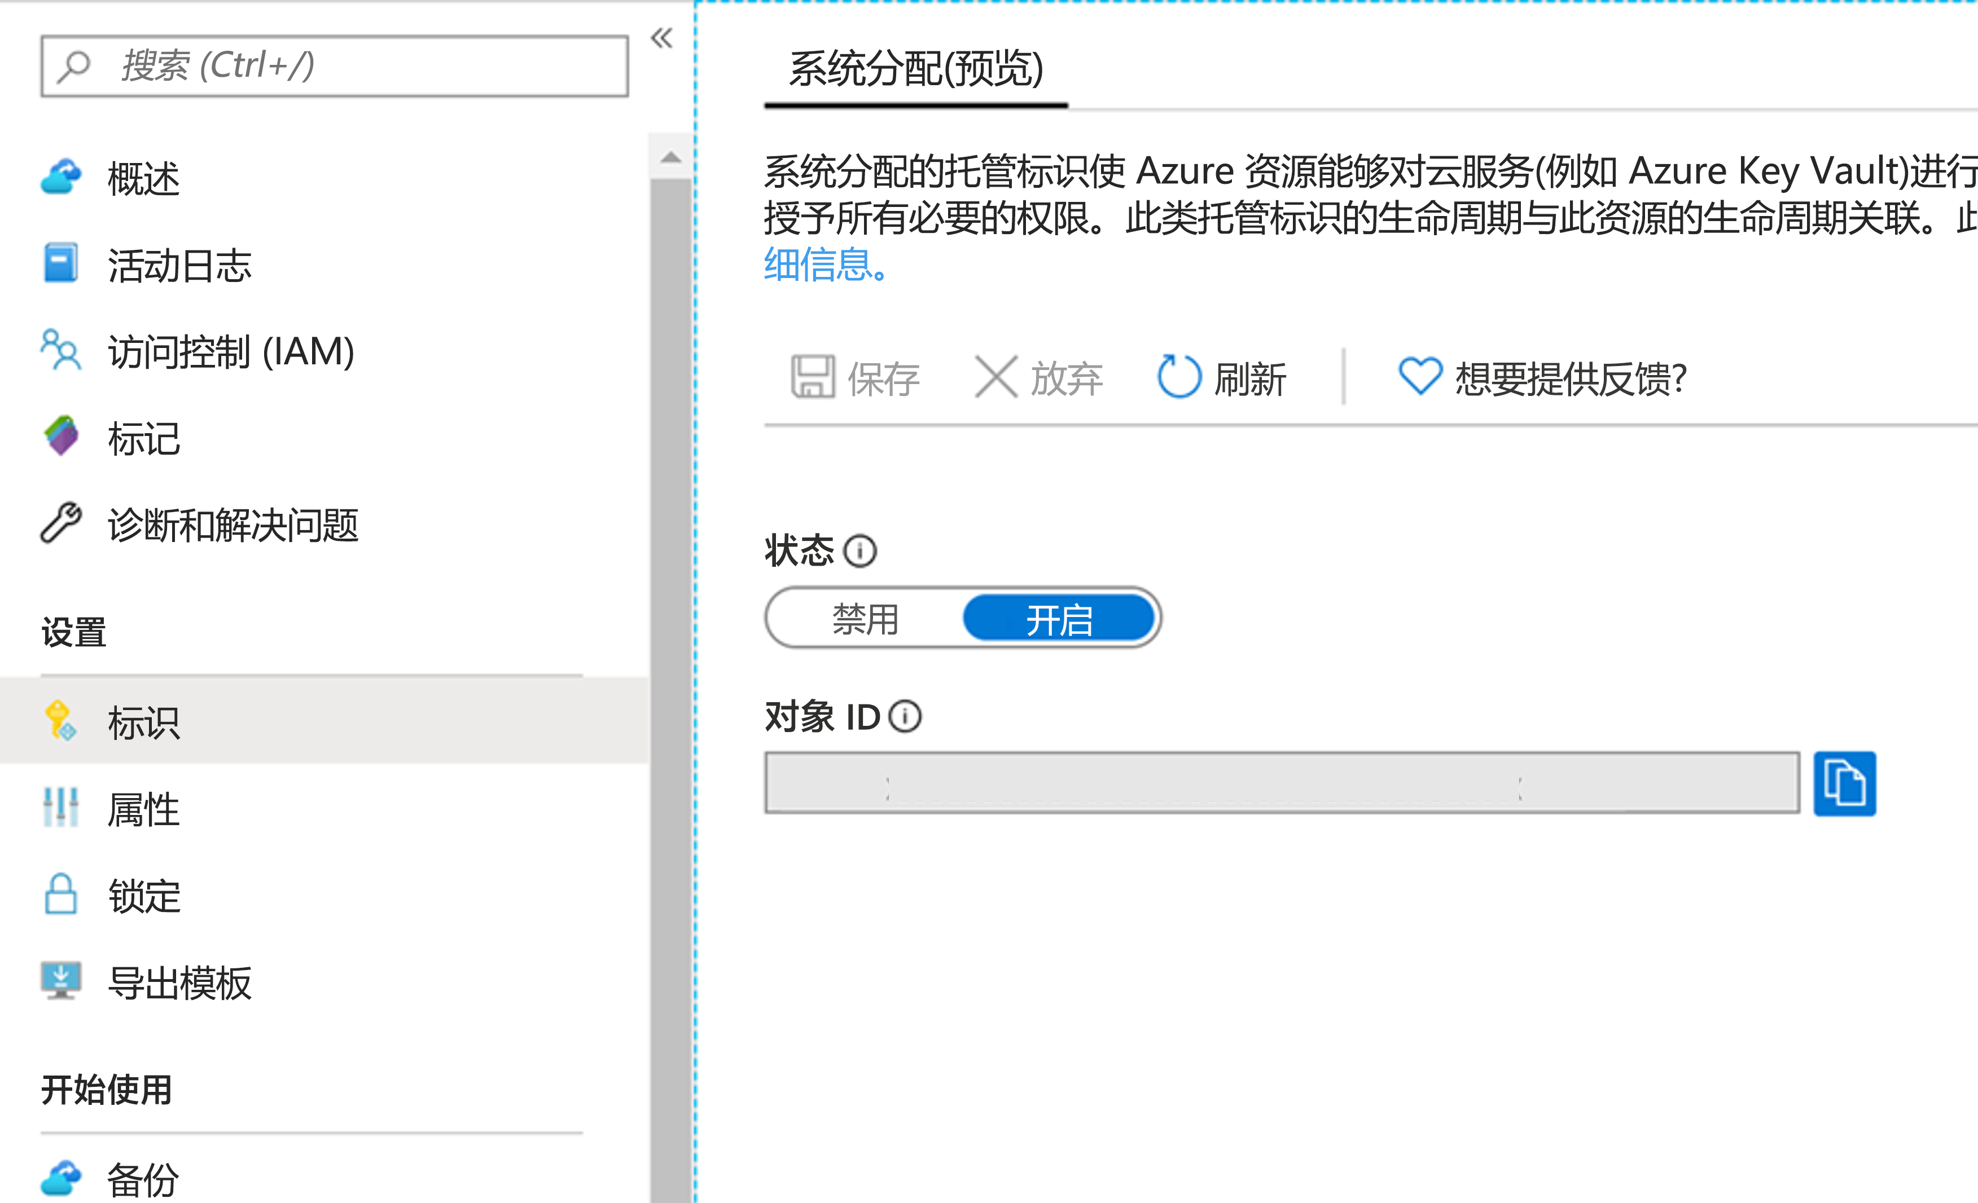Click the sidebar scroll up arrow

coord(671,157)
